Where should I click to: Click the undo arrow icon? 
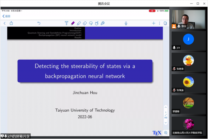(x=39, y=23)
